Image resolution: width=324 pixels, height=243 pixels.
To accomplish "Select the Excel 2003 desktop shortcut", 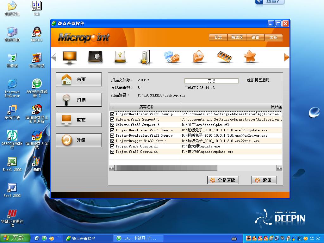I will [12, 164].
